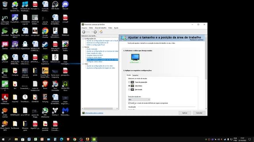Click the Forward arrow in NVIDIA toolbar

[95, 32]
